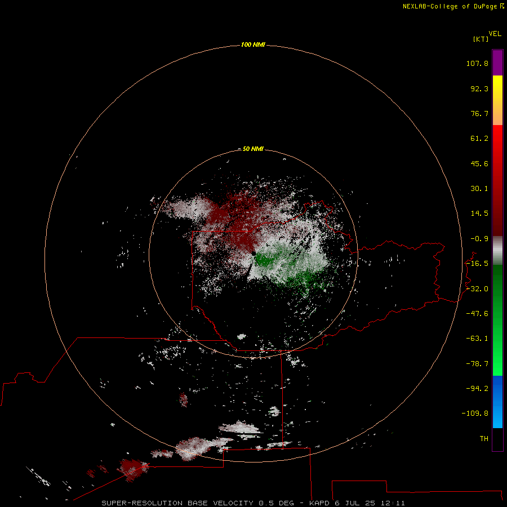This screenshot has width=507, height=507.
Task: Pick the gray swatch near zero velocity
Action: point(497,251)
